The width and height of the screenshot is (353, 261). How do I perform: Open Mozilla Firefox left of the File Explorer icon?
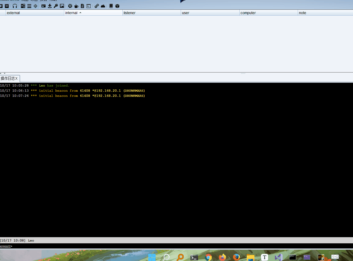pyautogui.click(x=237, y=257)
